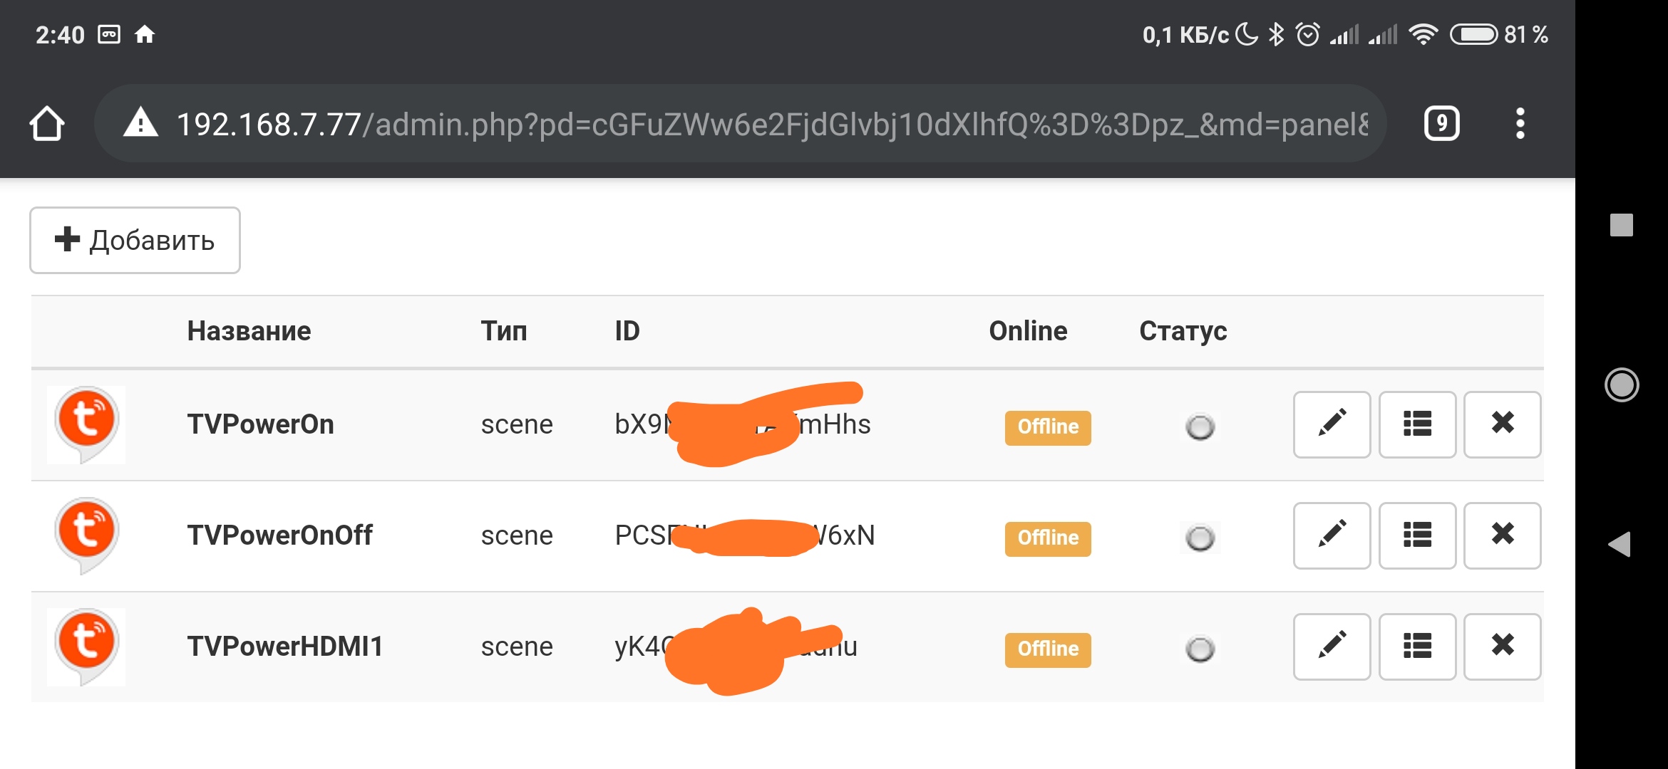
Task: Remove the TVPowerHDMI1 scene
Action: (x=1502, y=647)
